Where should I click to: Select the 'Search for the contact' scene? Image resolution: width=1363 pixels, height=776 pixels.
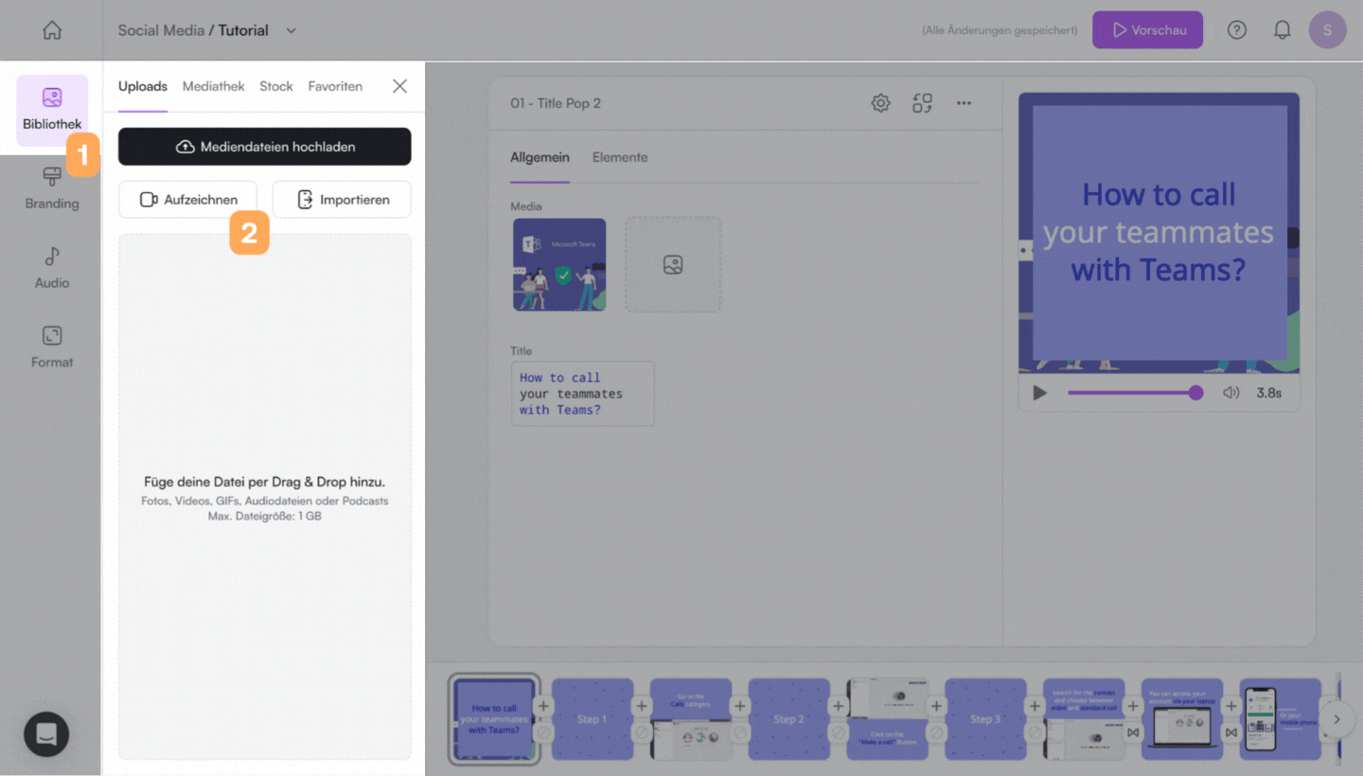pyautogui.click(x=1084, y=719)
